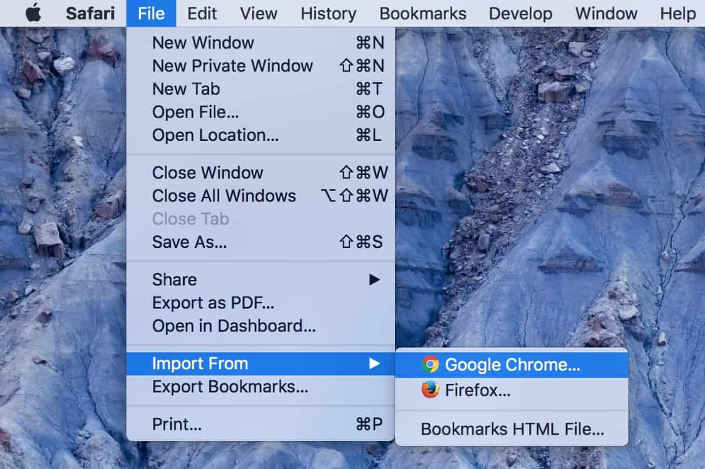Viewport: 705px width, 469px height.
Task: Import from Bookmarks HTML File…
Action: 512,429
